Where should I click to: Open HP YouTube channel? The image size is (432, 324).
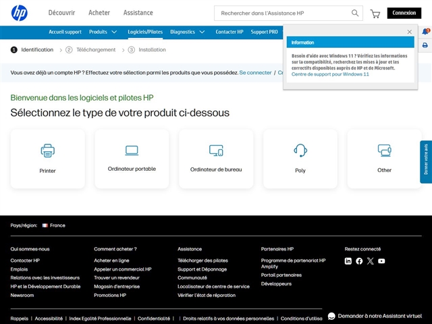click(x=381, y=261)
